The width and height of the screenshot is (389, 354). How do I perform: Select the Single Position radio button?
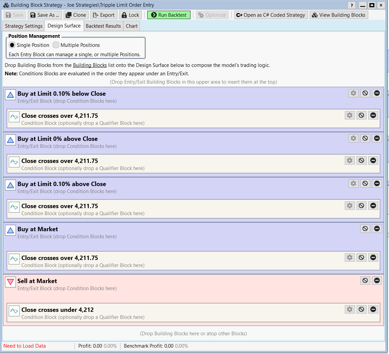pos(12,45)
